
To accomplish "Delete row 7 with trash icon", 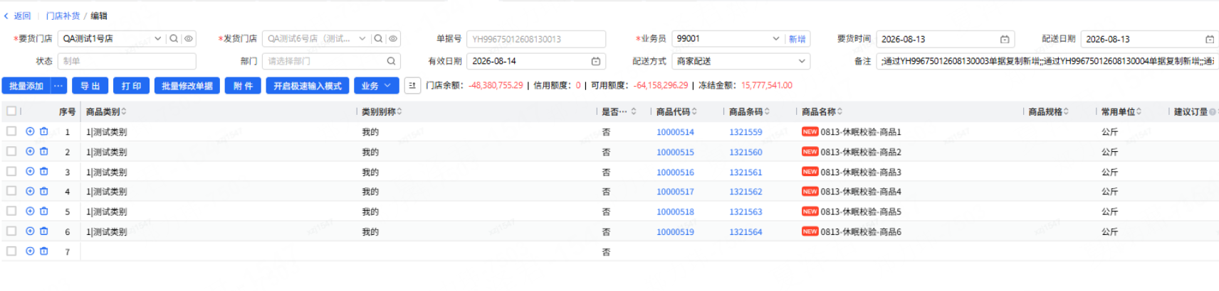I will click(44, 251).
